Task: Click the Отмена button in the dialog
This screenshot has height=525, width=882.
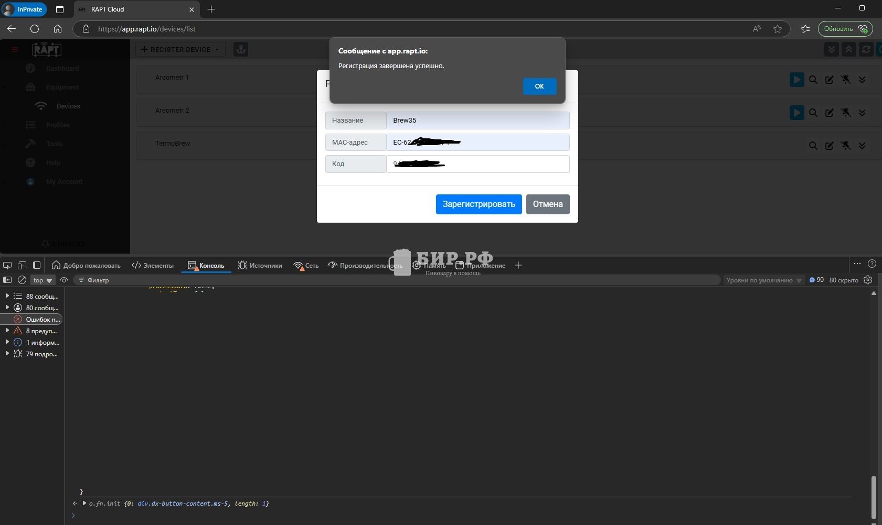Action: pyautogui.click(x=547, y=204)
